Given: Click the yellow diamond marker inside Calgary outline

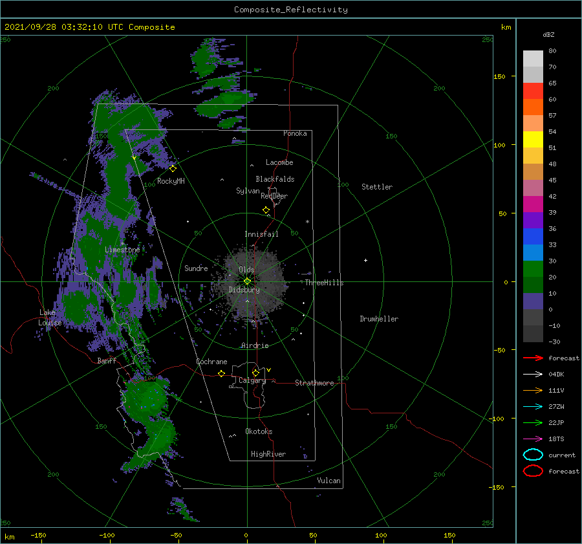Looking at the screenshot, I should point(255,373).
